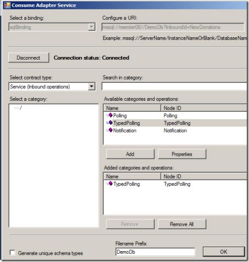Viewport: 249px width, 262px height.
Task: Click Node ID column header in available list
Action: (204, 108)
